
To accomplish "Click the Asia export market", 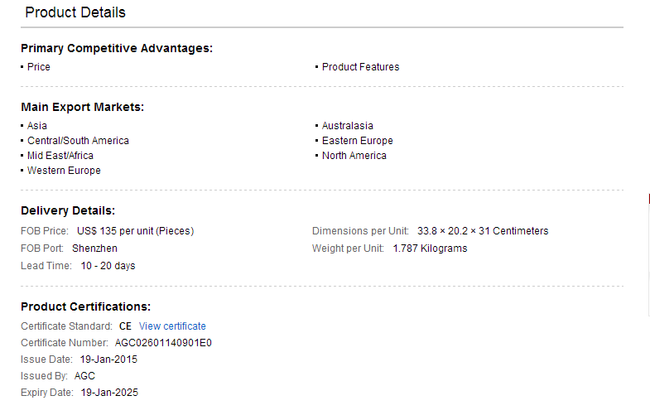I will 37,126.
